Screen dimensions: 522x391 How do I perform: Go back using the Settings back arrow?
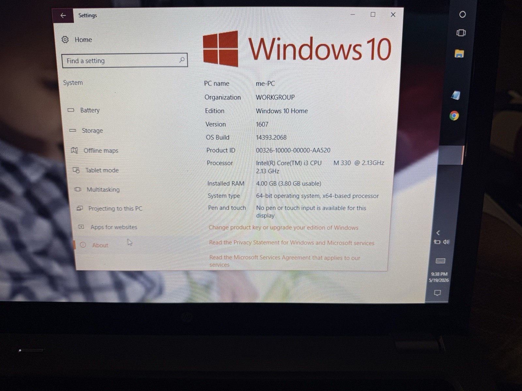click(x=63, y=15)
